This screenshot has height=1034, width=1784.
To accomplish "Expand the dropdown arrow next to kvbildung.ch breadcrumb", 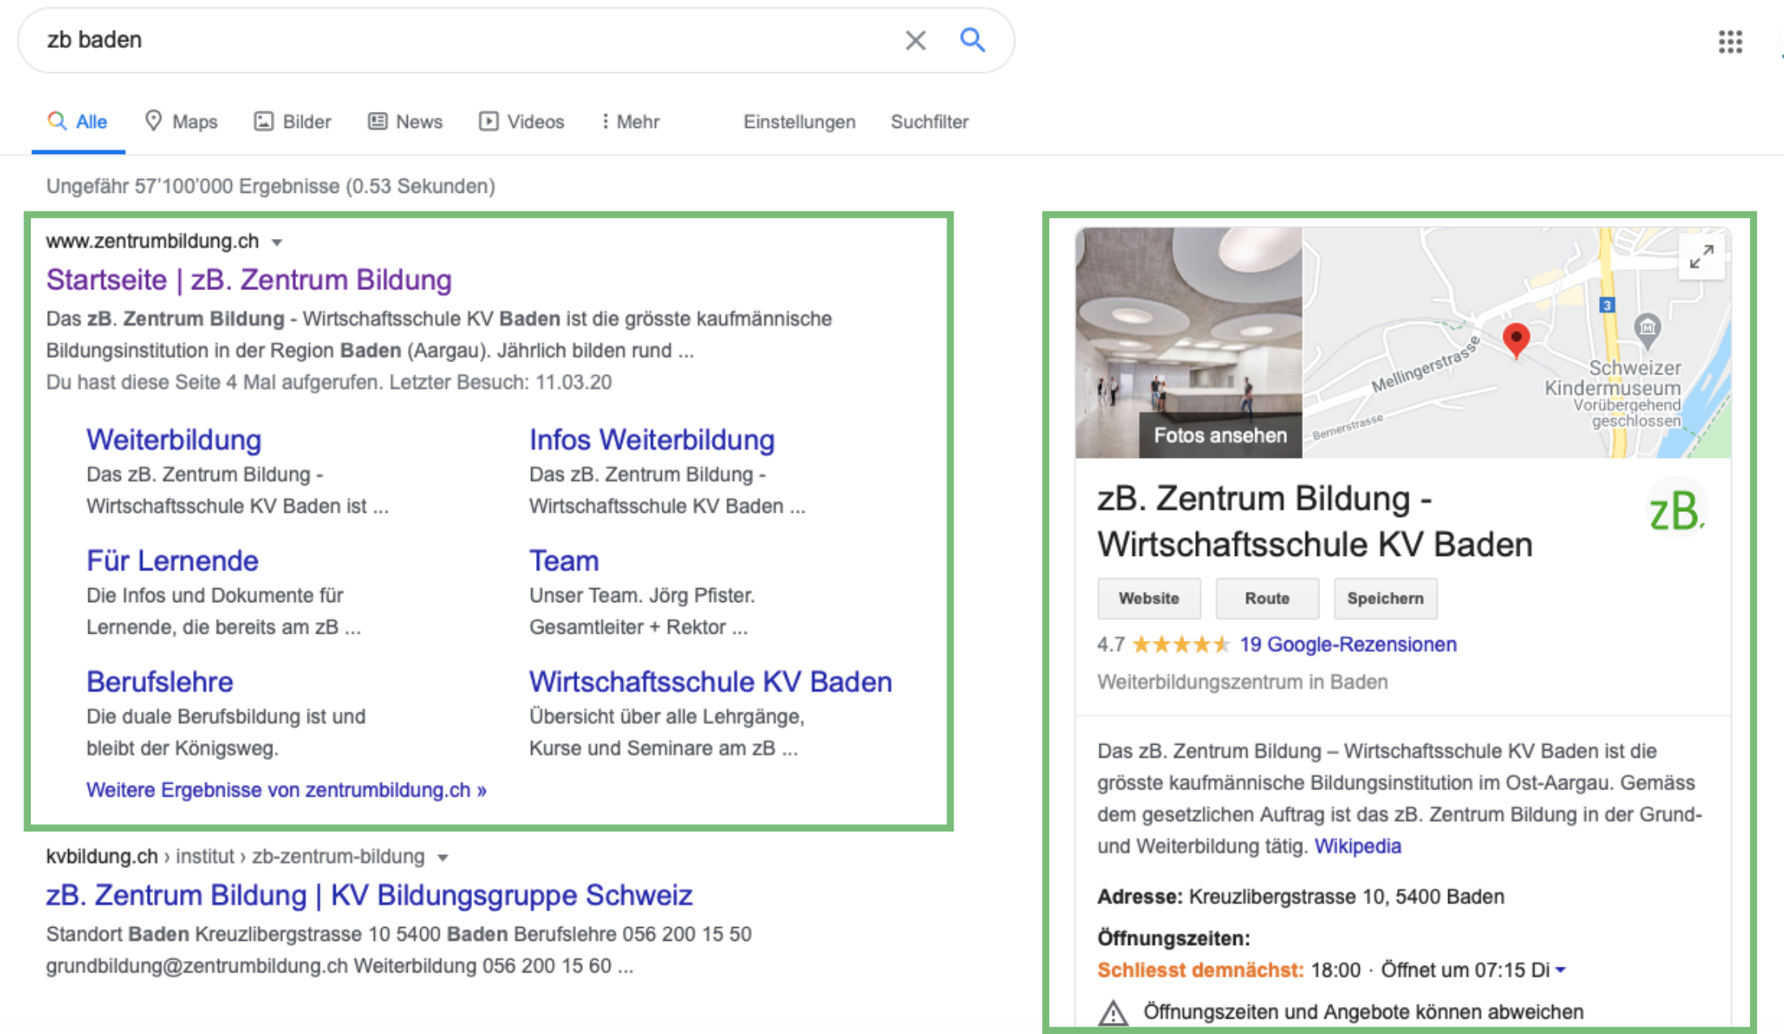I will (x=443, y=857).
